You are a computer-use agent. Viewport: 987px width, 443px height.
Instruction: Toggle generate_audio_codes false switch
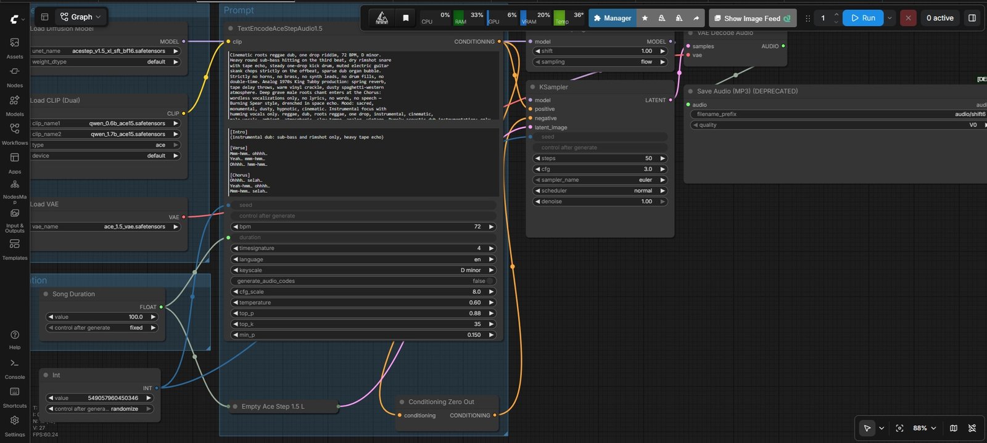[490, 281]
